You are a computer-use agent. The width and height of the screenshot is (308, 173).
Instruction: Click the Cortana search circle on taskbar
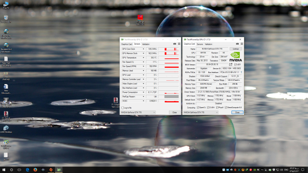tap(12, 170)
